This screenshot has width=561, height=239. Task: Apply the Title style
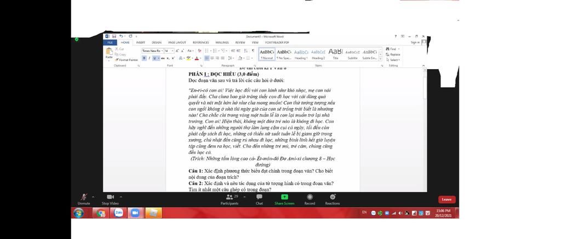(x=336, y=54)
